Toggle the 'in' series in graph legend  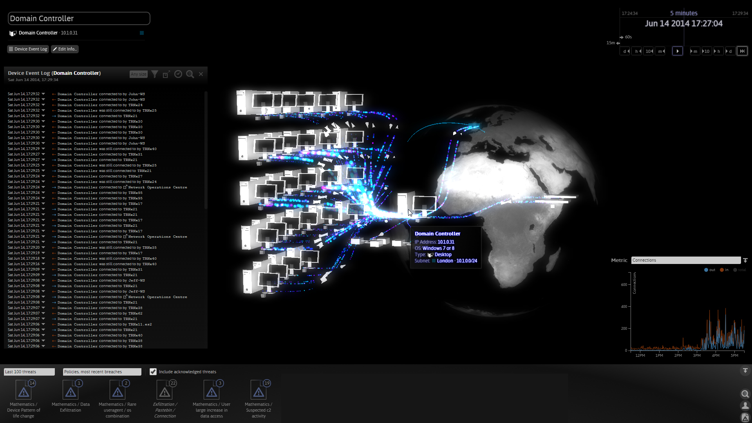(x=724, y=270)
